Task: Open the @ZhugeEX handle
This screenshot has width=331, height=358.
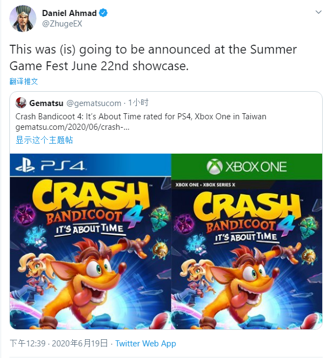Action: coord(62,24)
